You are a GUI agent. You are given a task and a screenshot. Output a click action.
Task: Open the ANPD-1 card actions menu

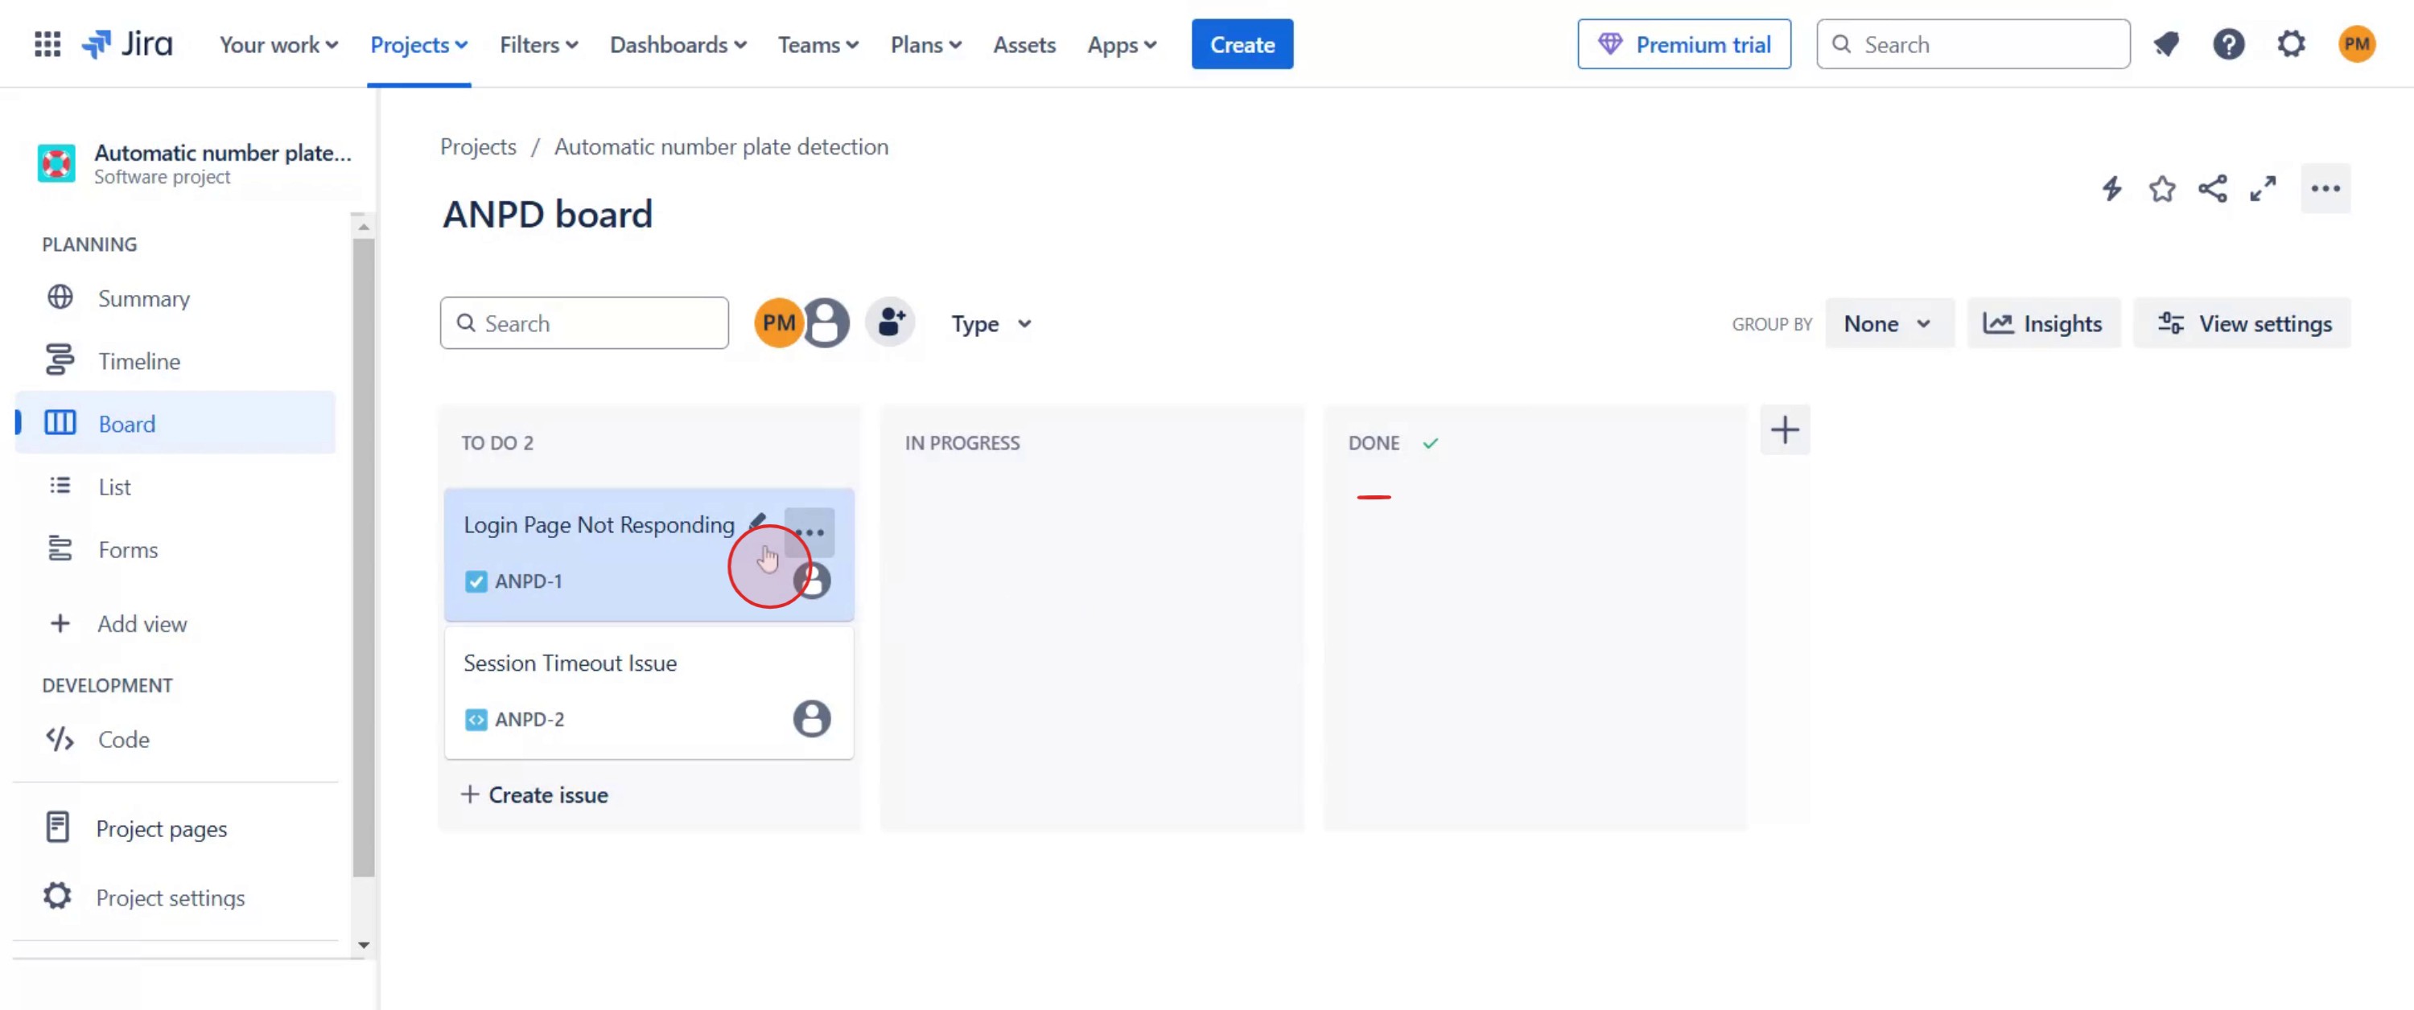click(x=809, y=532)
